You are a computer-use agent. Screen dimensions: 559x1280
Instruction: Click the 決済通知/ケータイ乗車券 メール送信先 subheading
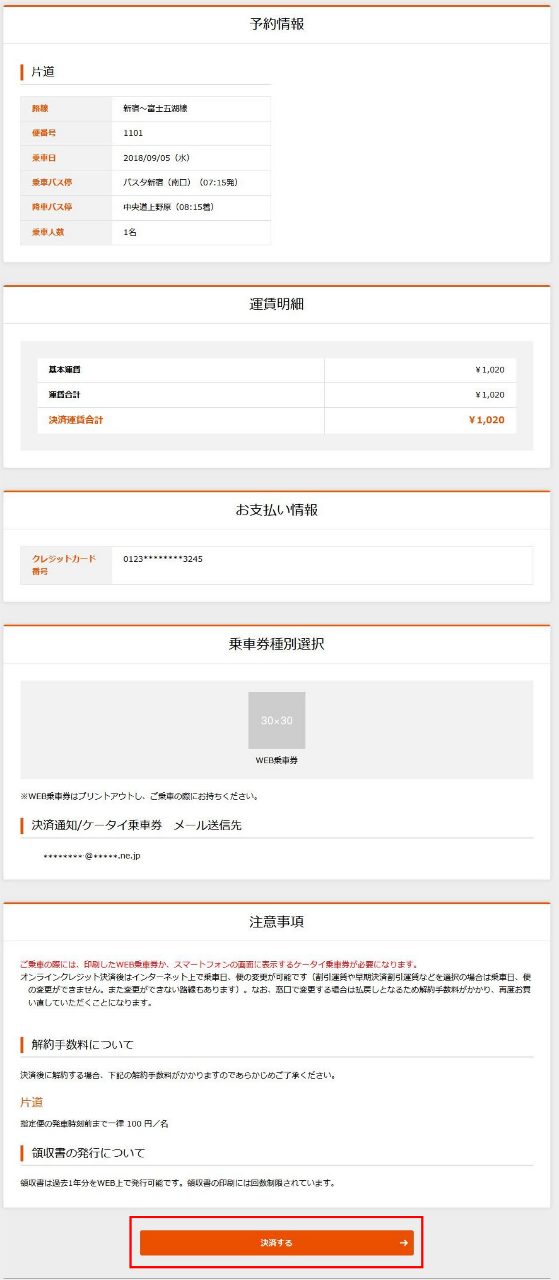pos(136,825)
